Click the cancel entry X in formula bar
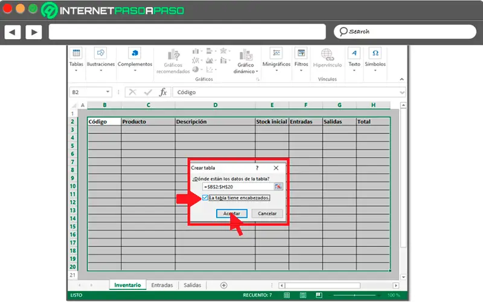This screenshot has height=302, width=483. [132, 92]
